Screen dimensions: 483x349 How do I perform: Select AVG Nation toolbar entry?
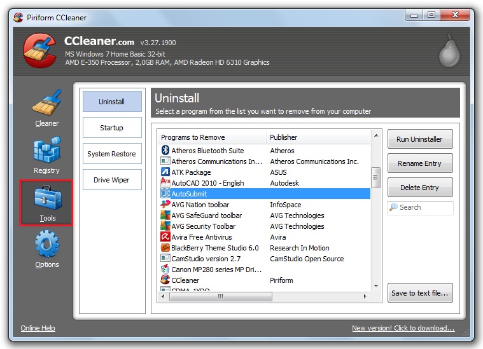point(265,204)
